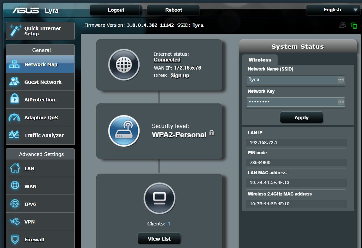The image size is (362, 248).
Task: Click the firmware version 3.0.0.4.382_11142
Action: [x=150, y=25]
